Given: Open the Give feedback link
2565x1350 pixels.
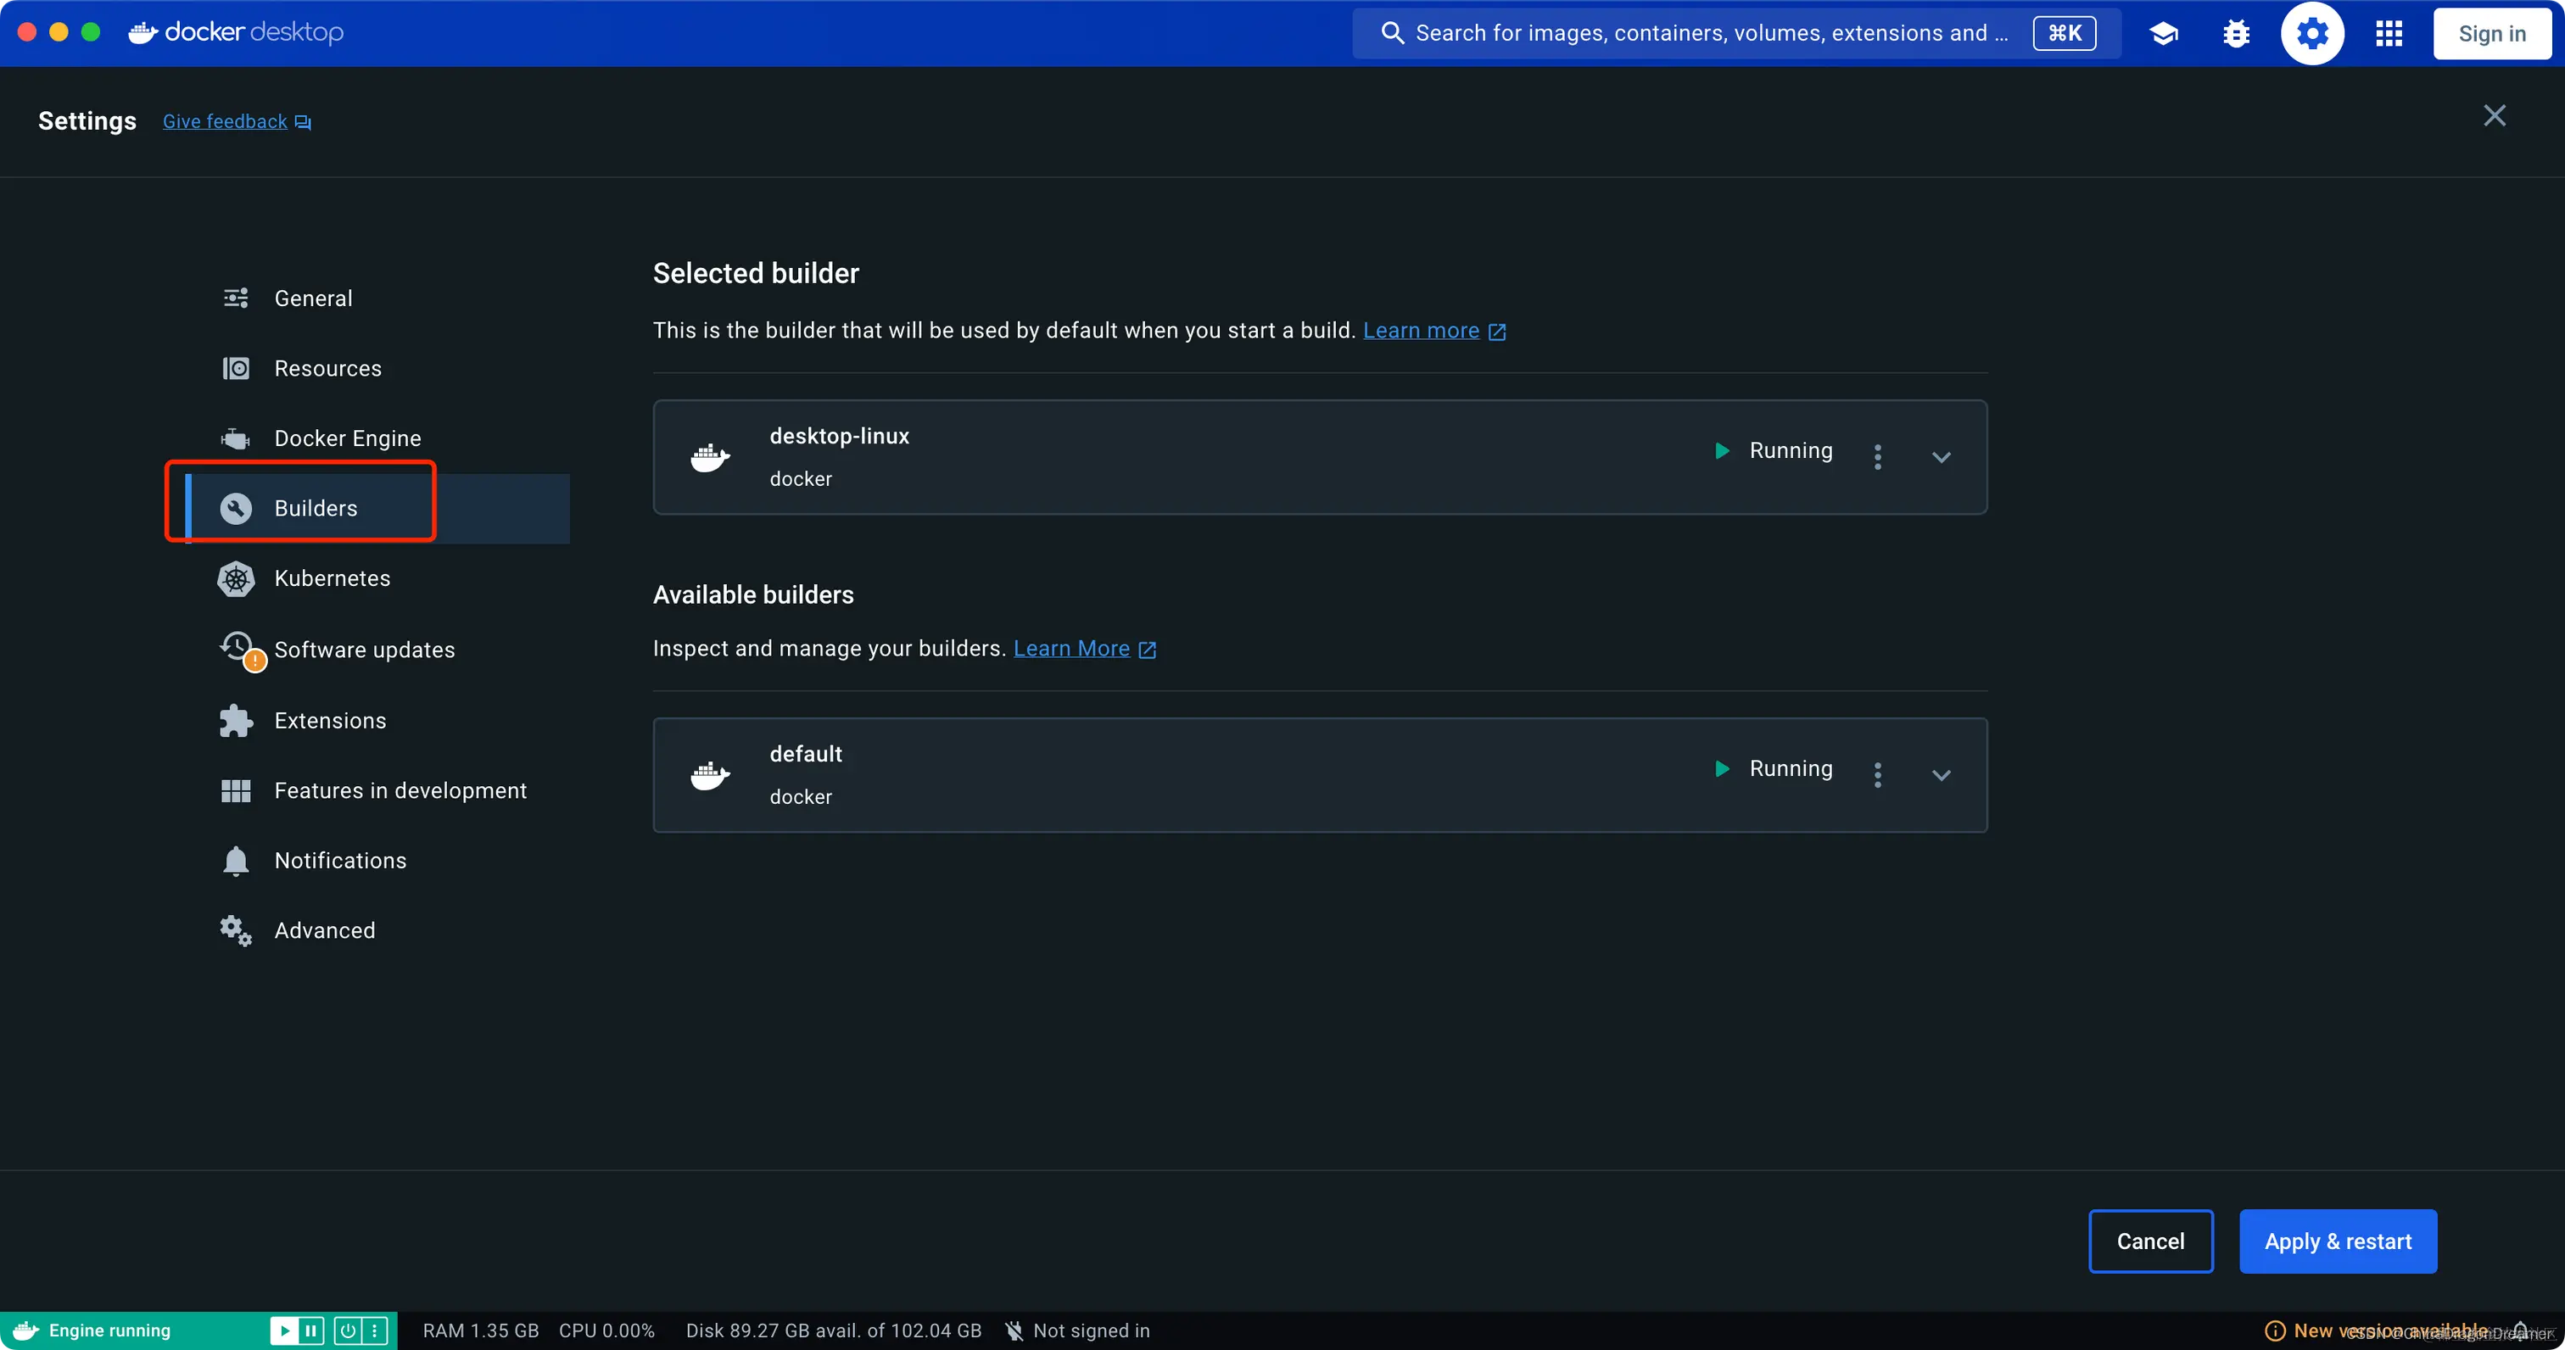Looking at the screenshot, I should coord(225,121).
